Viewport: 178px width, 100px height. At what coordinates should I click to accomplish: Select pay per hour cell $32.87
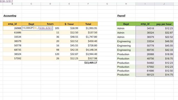(x=164, y=33)
